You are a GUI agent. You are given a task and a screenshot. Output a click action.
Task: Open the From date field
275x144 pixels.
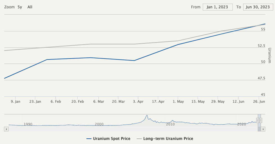[217, 7]
